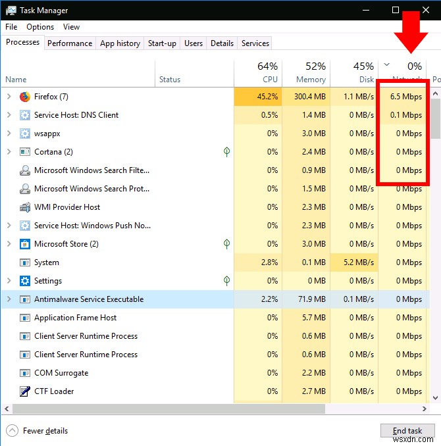Click the wsappx gear icon
This screenshot has width=441, height=446.
(25, 134)
